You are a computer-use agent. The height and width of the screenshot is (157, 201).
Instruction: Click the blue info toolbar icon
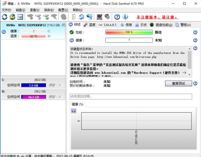click(125, 17)
